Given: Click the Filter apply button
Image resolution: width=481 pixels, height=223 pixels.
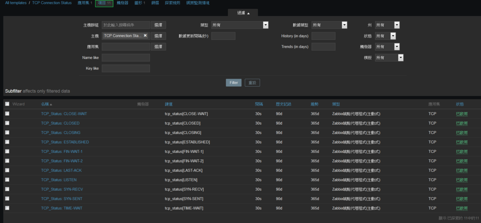Looking at the screenshot, I should [x=234, y=82].
